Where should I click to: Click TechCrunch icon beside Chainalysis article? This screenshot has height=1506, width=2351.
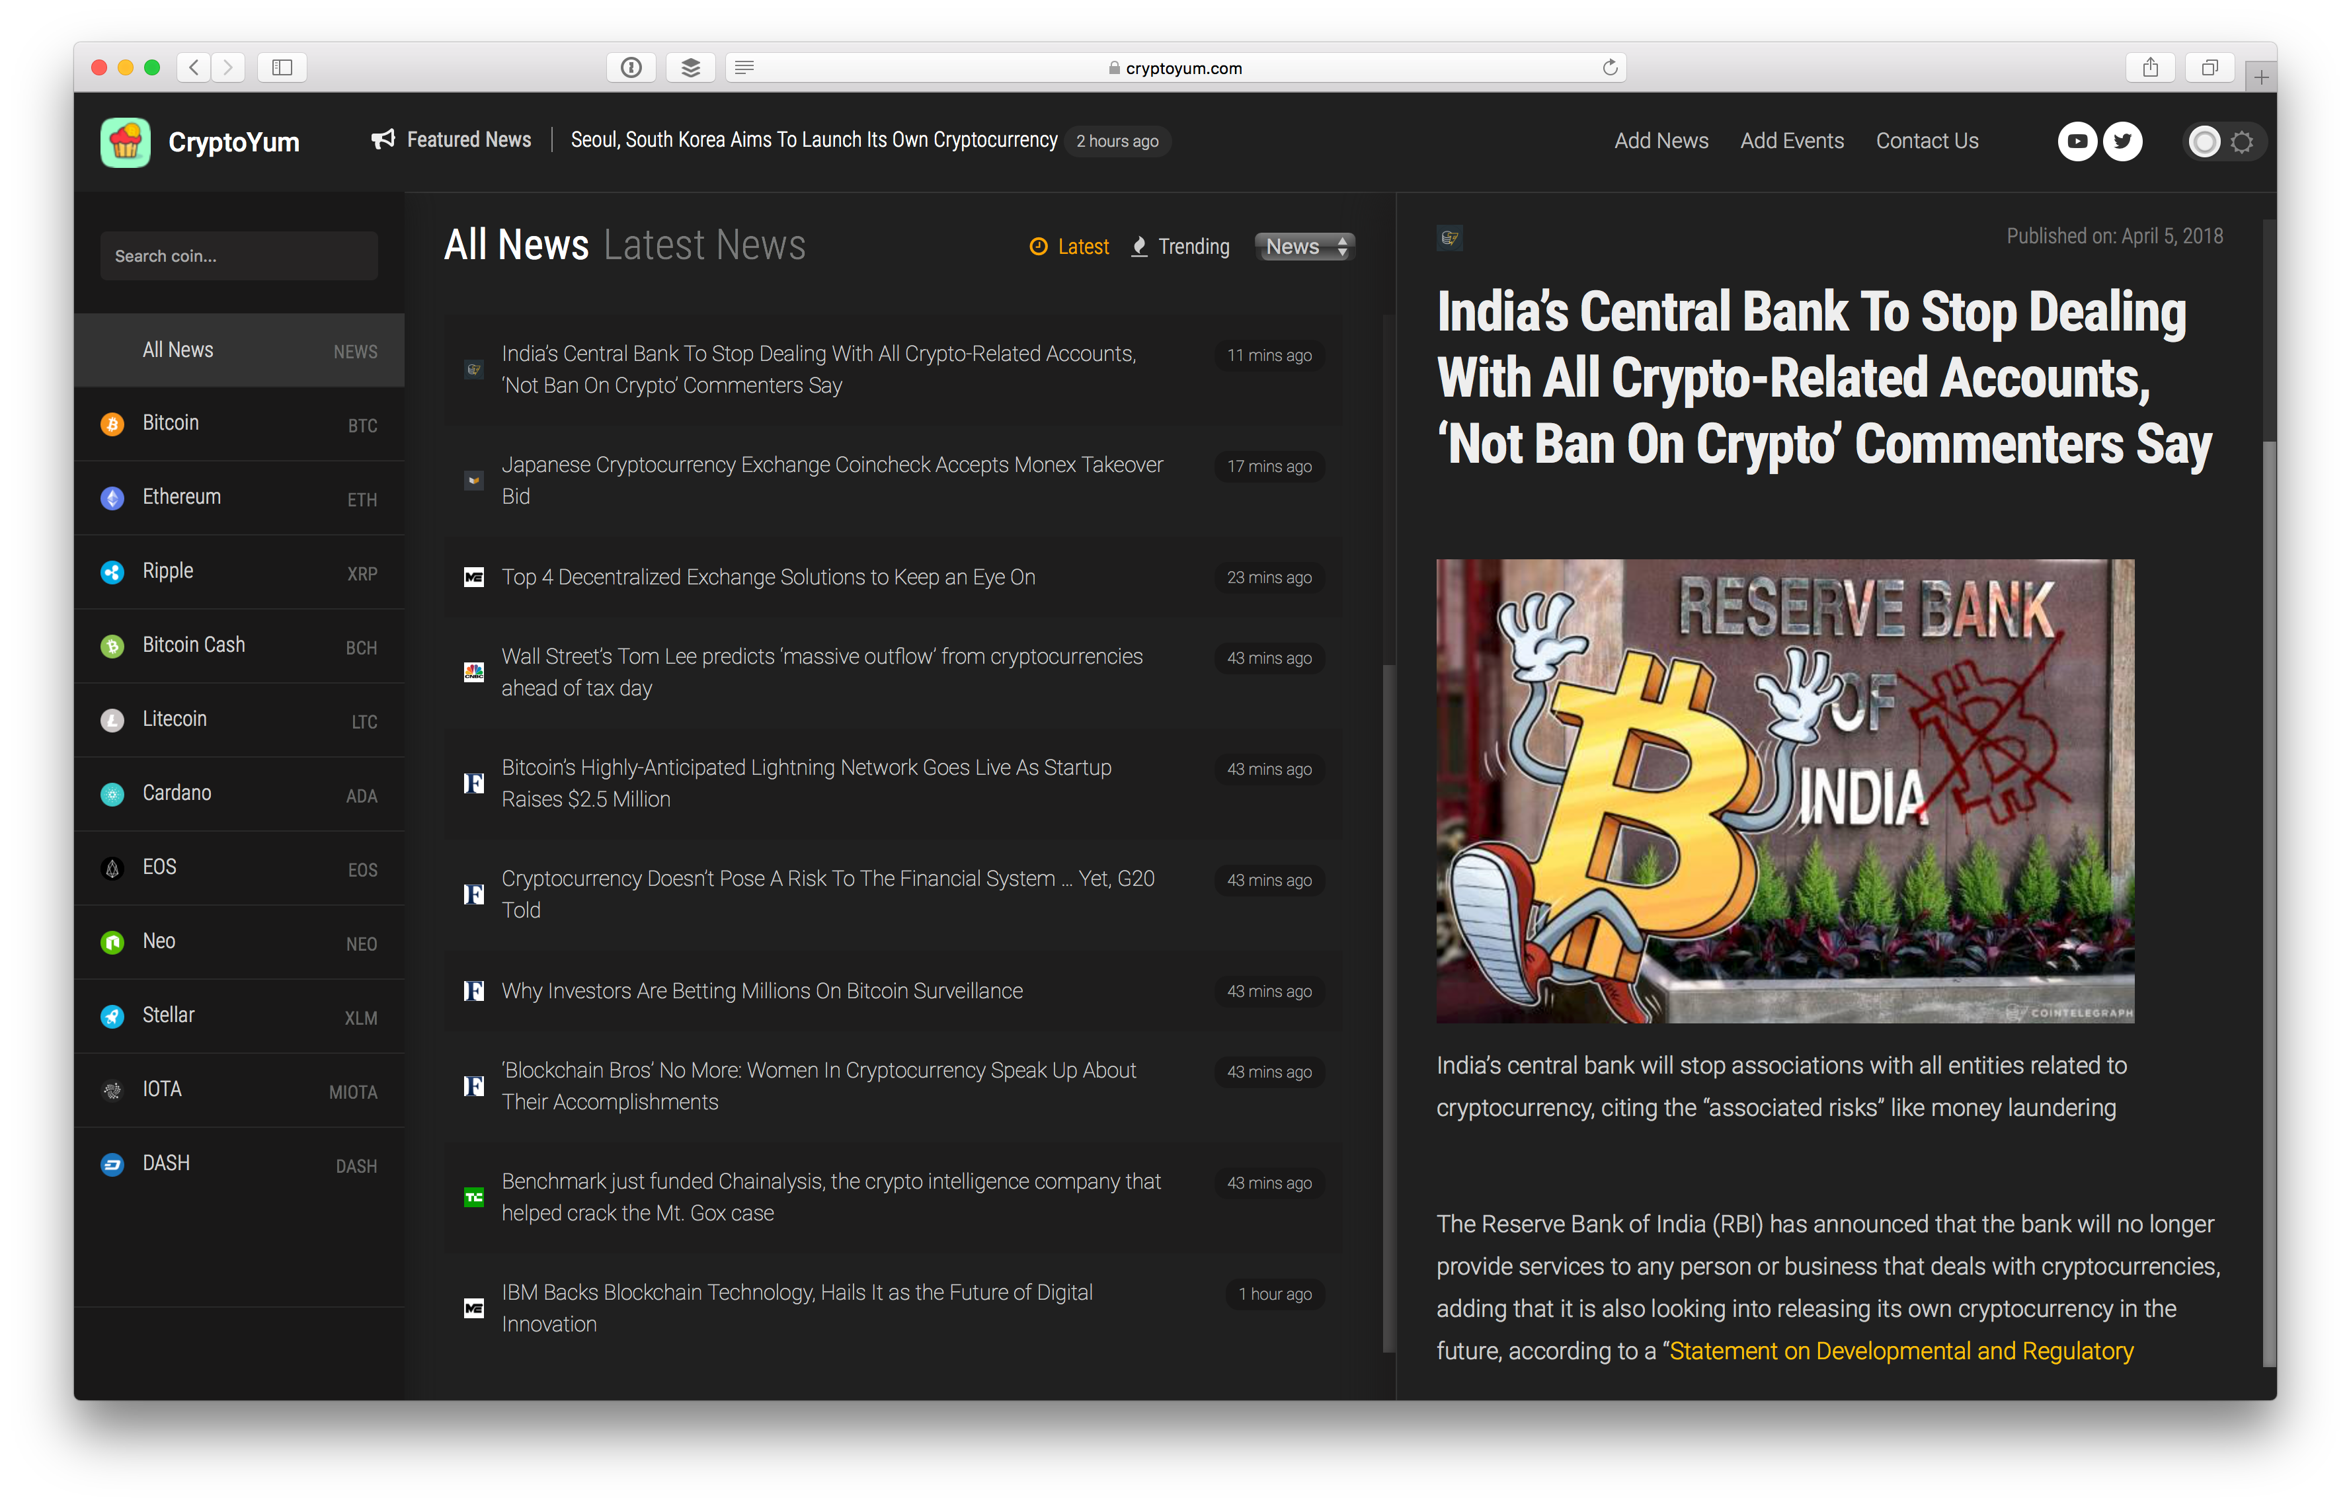[x=473, y=1197]
